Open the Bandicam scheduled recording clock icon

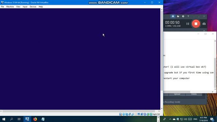(183, 16)
